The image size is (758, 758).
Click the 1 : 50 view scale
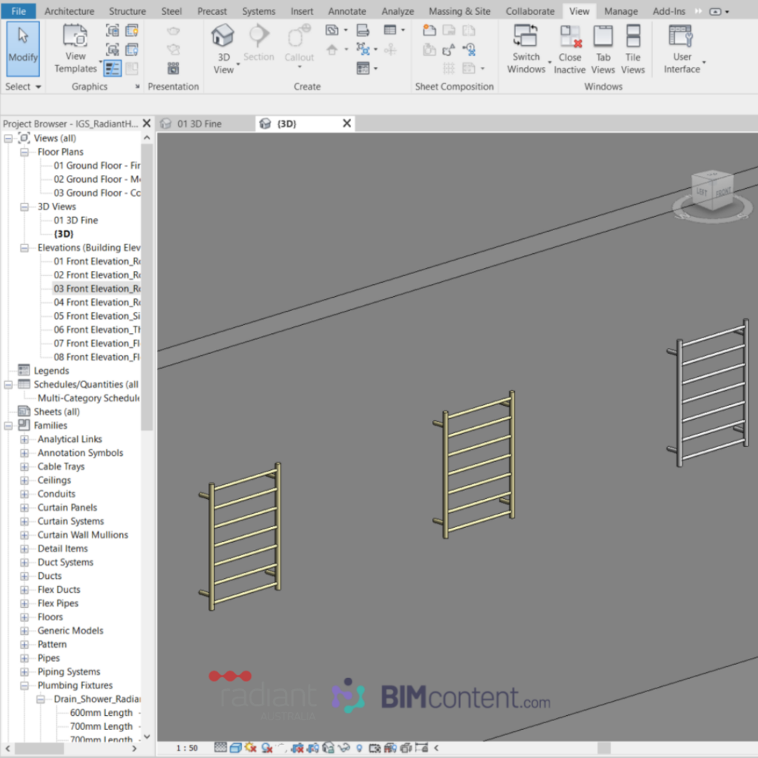pyautogui.click(x=187, y=748)
